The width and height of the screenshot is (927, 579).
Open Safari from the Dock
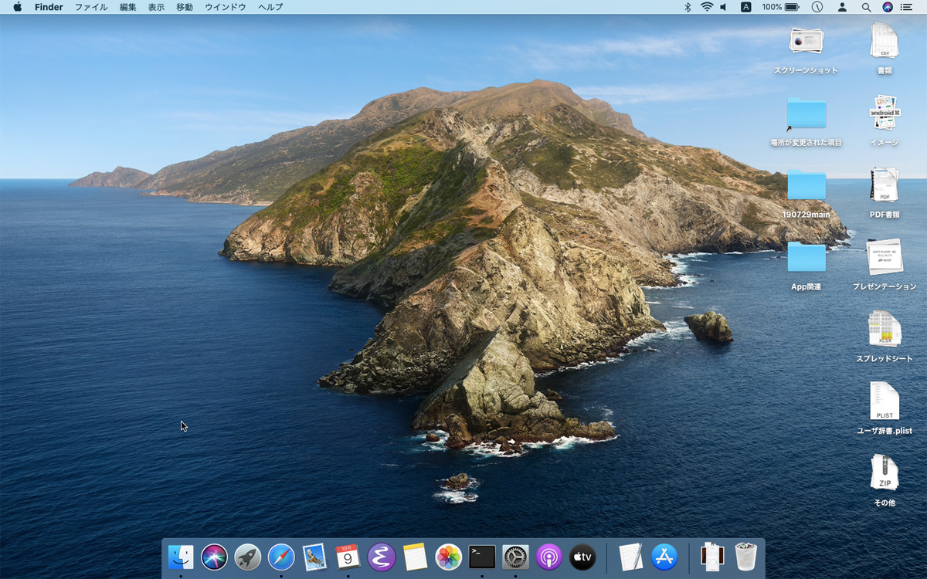tap(280, 557)
